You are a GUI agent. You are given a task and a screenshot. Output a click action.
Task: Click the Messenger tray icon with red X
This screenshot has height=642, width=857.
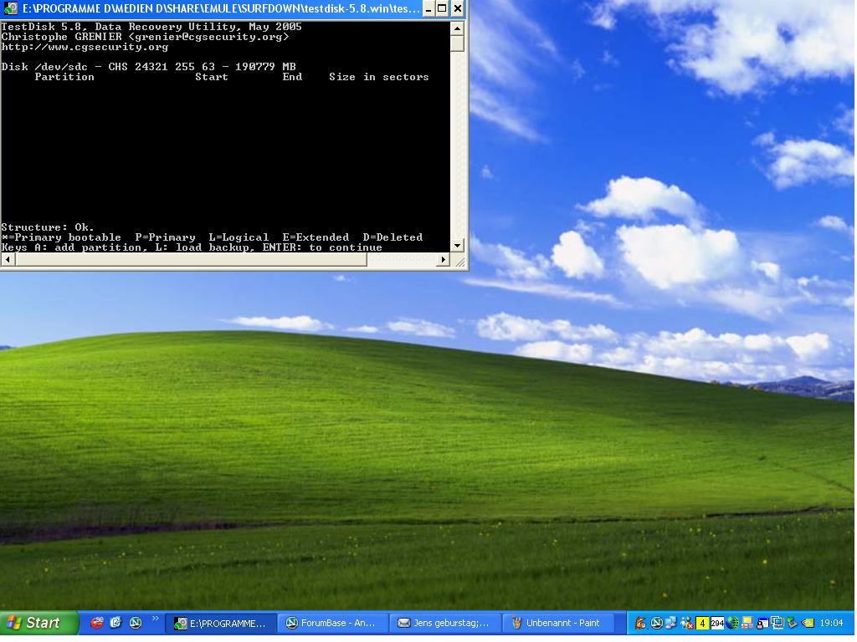point(687,623)
